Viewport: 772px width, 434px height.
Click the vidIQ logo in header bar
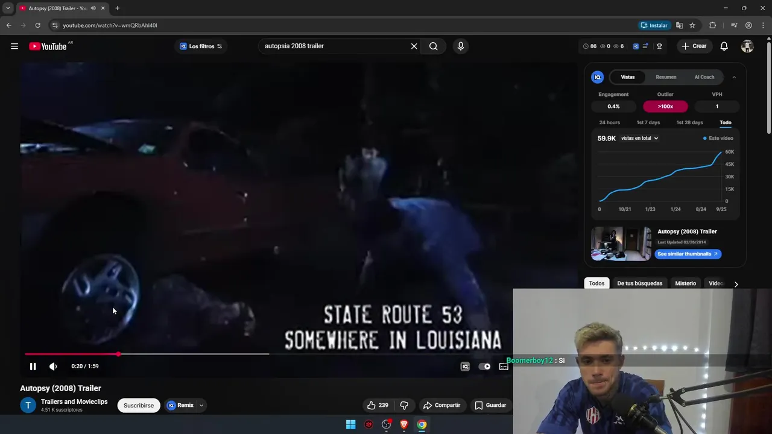[636, 46]
